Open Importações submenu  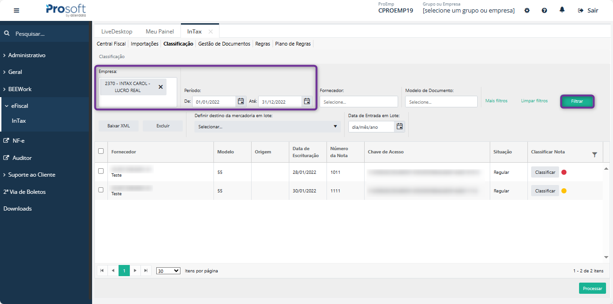(145, 44)
